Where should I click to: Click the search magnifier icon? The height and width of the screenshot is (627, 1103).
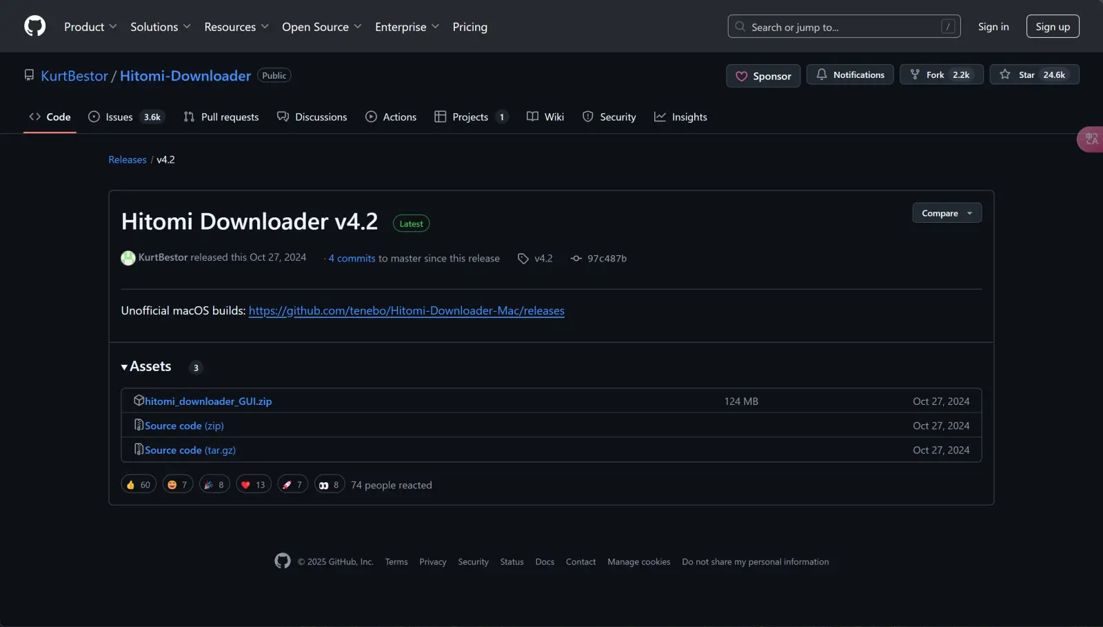(740, 26)
